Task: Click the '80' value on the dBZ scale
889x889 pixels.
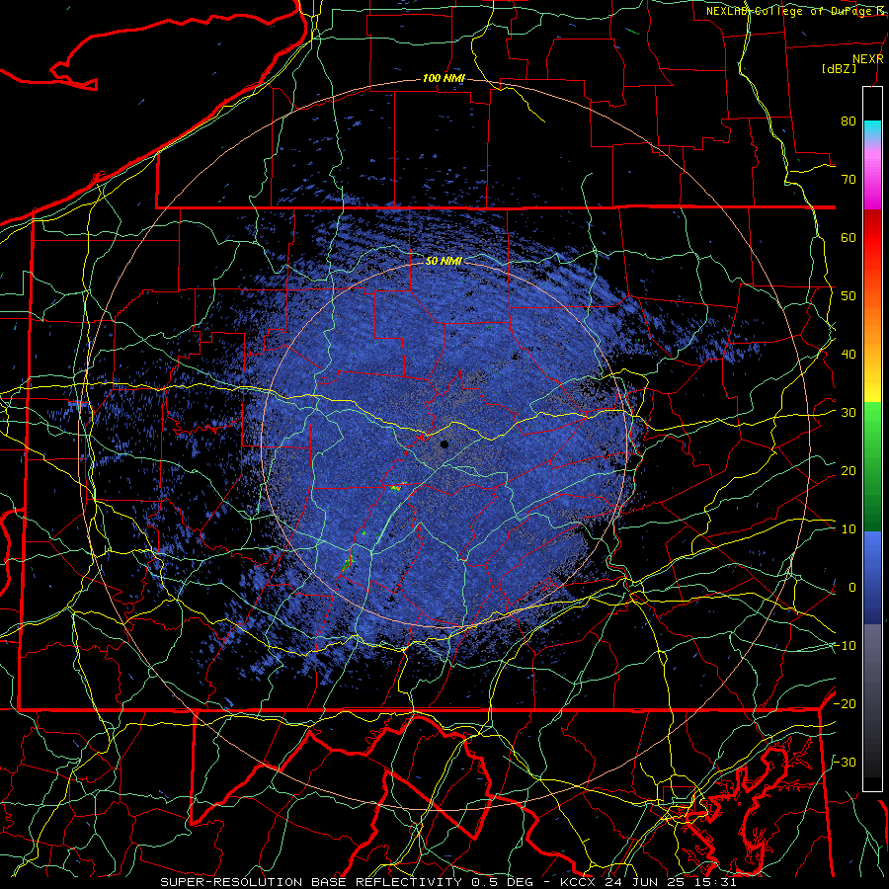Action: coord(849,121)
